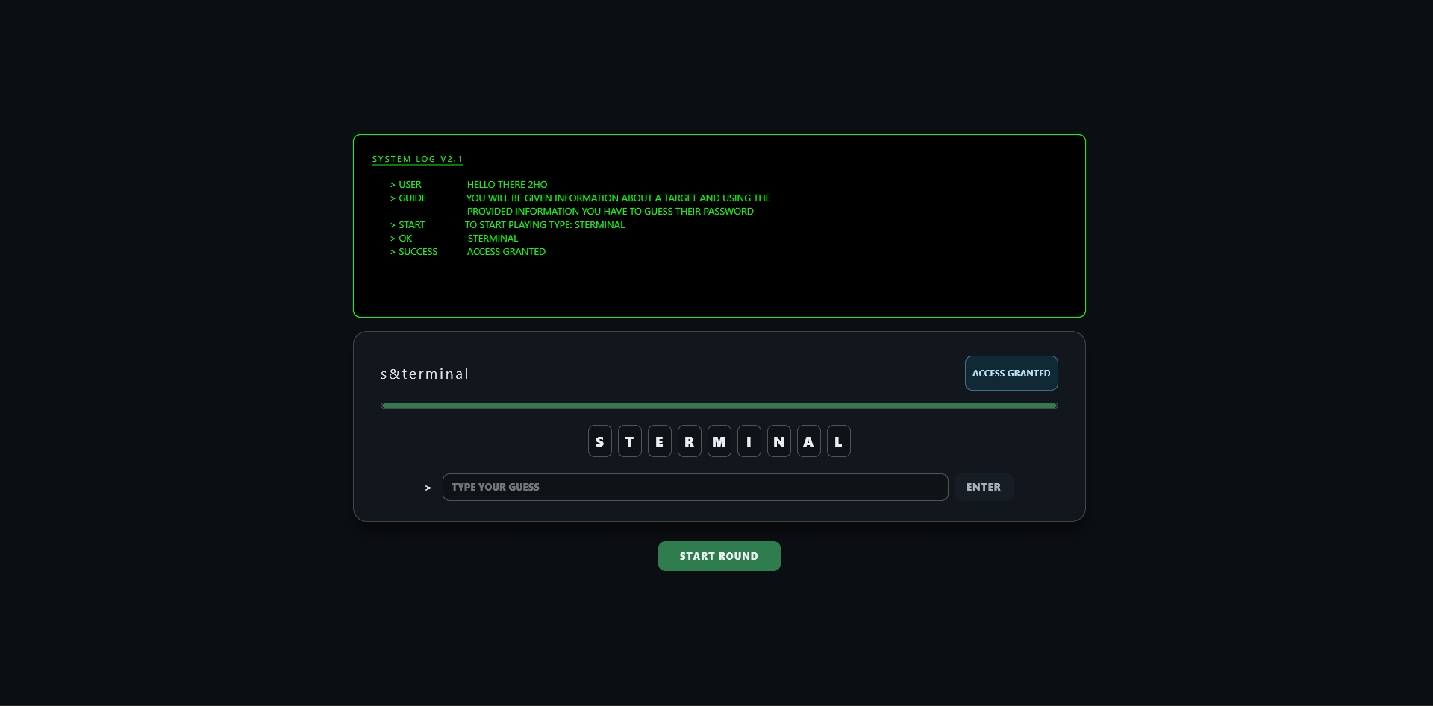
Task: Focus the TYPE YOUR GUESS input field
Action: (694, 487)
